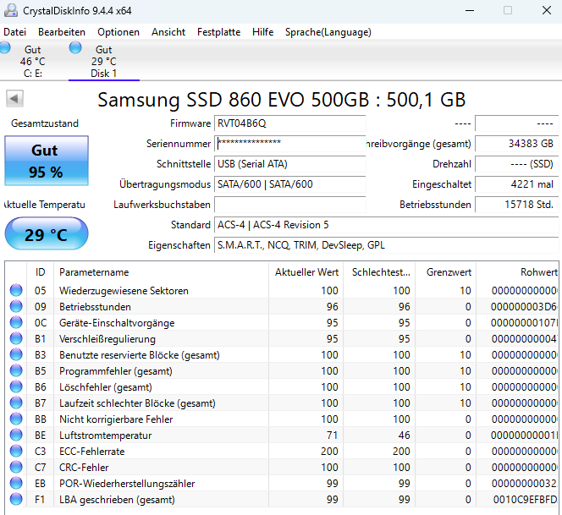Click the empty Laufwerksbuchstaben field
Screen dimensions: 562x515
[289, 205]
